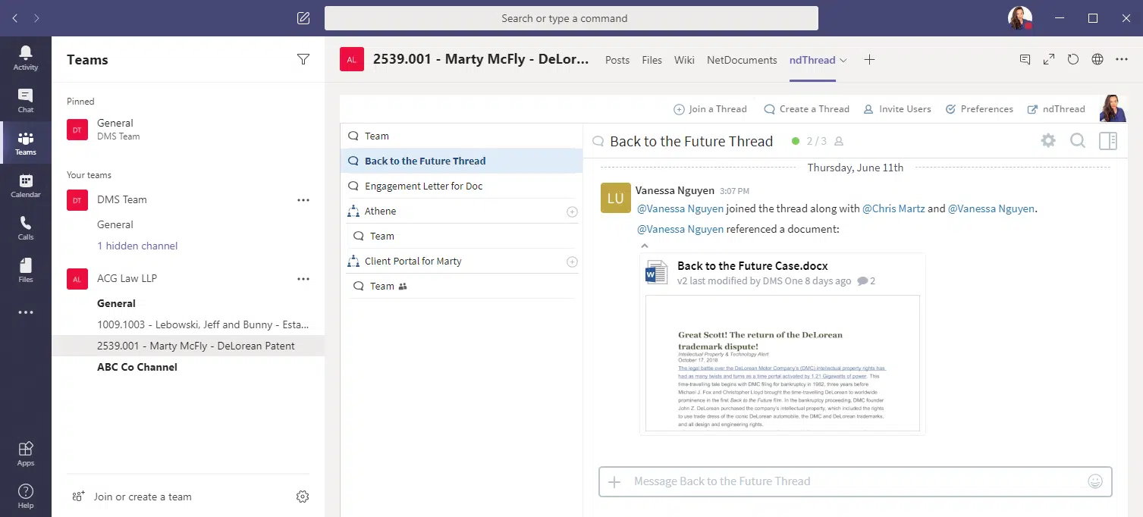The width and height of the screenshot is (1143, 517).
Task: Add thread to Client Portal for Marty
Action: pyautogui.click(x=573, y=262)
